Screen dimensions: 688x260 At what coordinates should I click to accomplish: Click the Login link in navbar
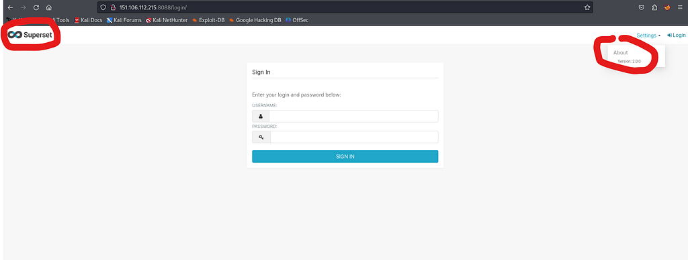coord(676,36)
